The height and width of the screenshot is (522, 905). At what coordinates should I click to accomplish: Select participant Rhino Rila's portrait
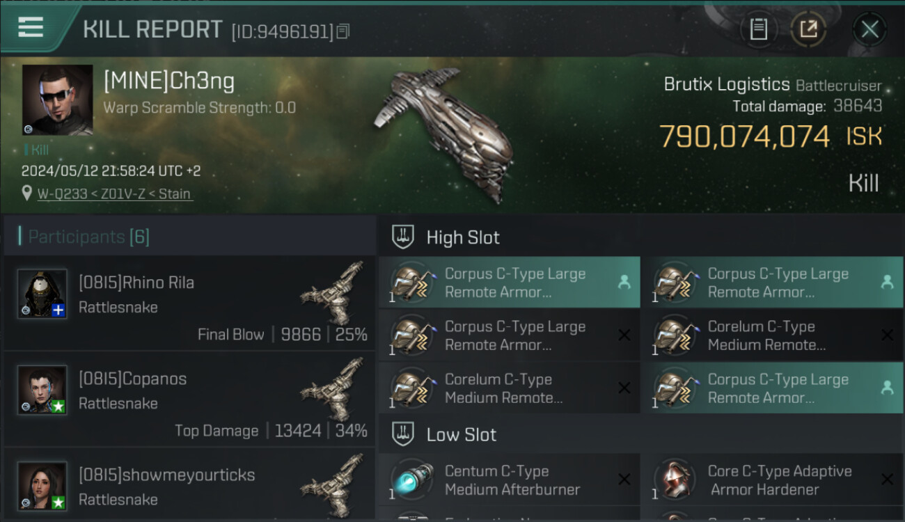[42, 294]
